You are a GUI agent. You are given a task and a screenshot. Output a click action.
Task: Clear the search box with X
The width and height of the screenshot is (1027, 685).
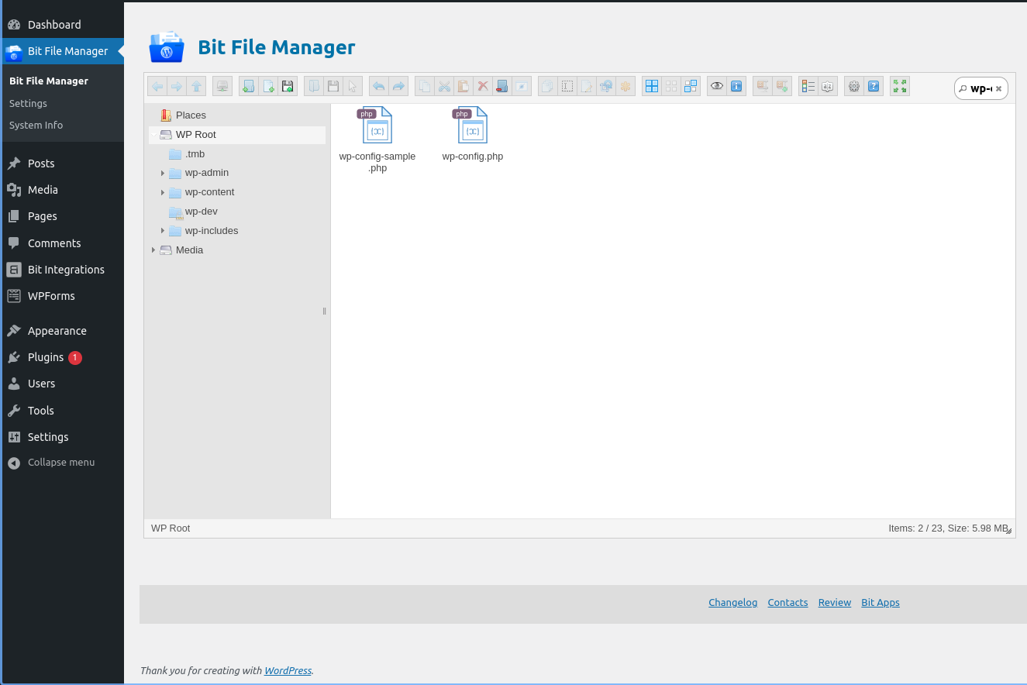click(999, 89)
